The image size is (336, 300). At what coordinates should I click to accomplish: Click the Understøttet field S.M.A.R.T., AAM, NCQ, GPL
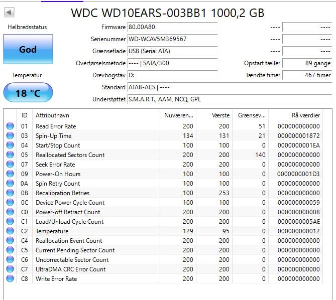[x=230, y=99]
